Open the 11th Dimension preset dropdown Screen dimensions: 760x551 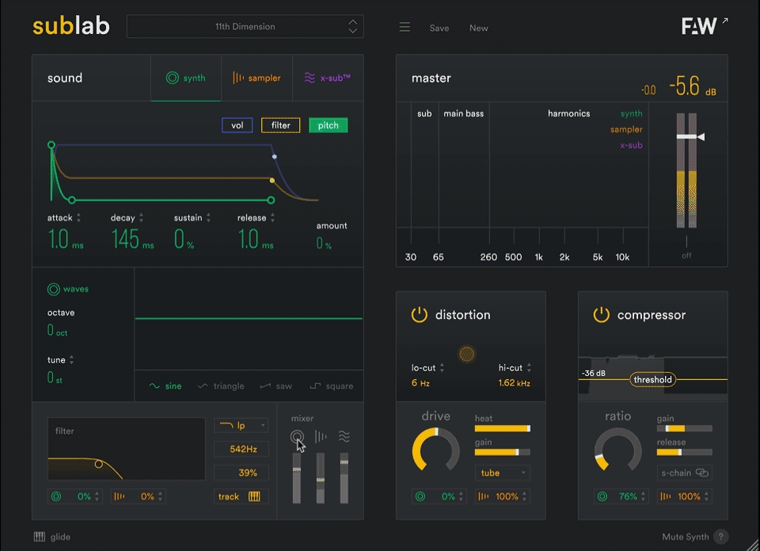(x=245, y=27)
